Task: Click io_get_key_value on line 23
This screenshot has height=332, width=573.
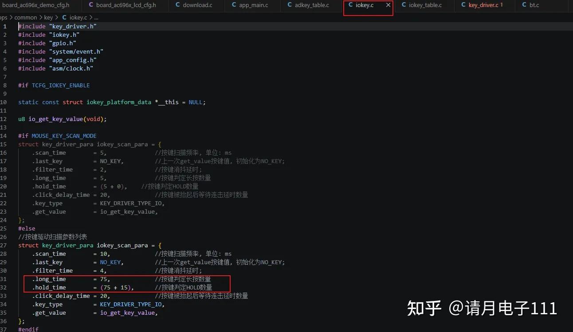Action: (x=127, y=211)
